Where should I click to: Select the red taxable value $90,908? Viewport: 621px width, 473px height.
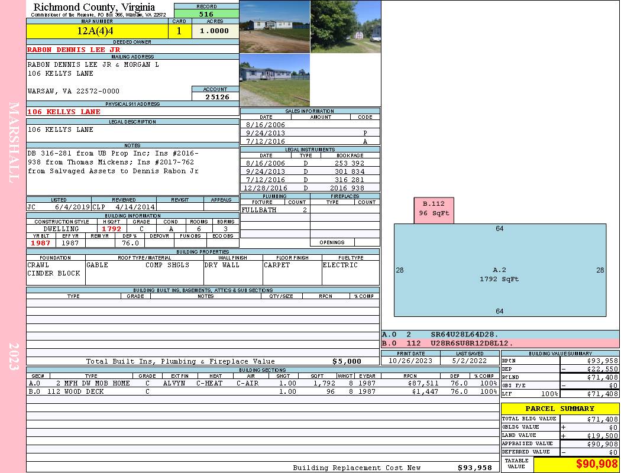[x=576, y=464]
